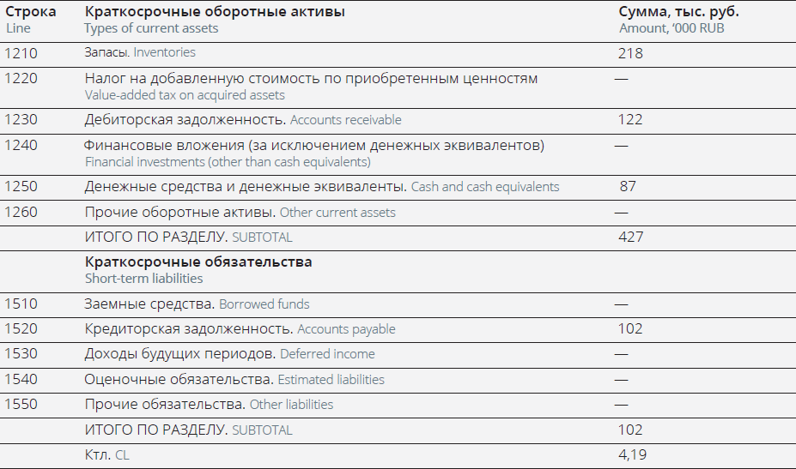The width and height of the screenshot is (796, 469).
Task: Click the 'Сумма, тыс. руб.' column header
Action: [x=678, y=12]
